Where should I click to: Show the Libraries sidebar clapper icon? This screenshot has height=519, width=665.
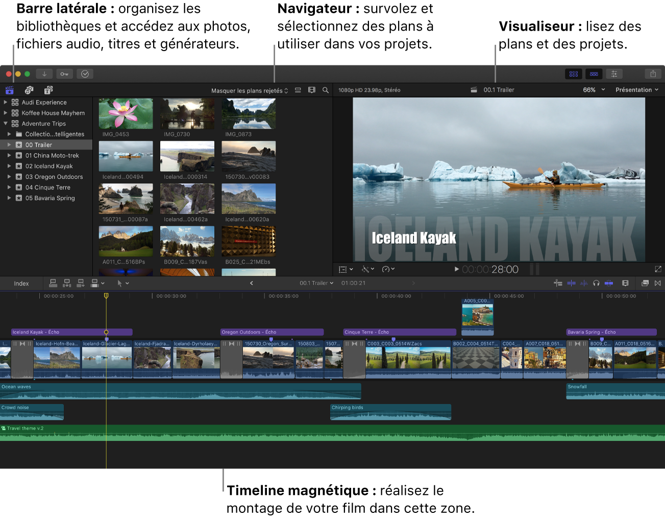click(9, 90)
